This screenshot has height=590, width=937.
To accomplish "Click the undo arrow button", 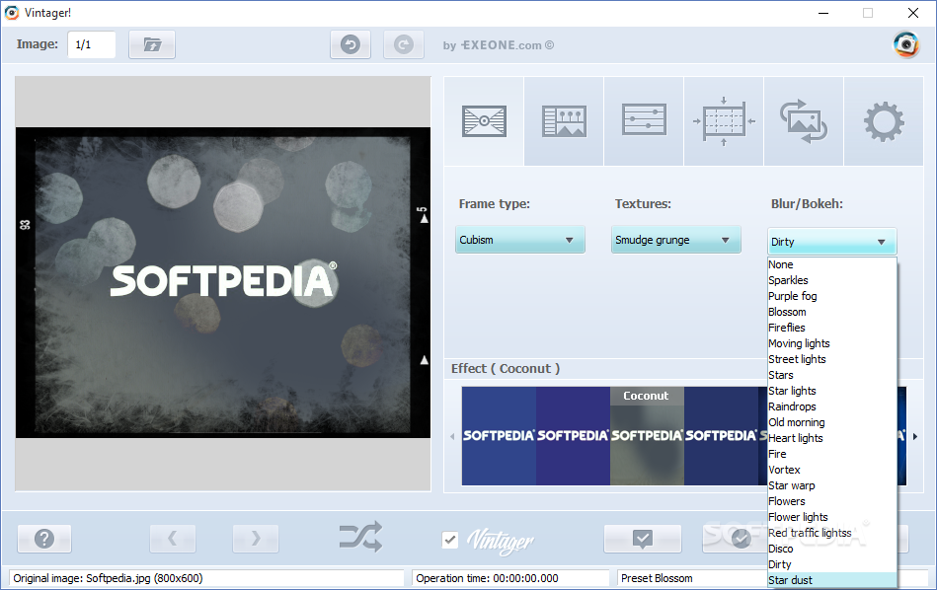I will click(x=351, y=44).
